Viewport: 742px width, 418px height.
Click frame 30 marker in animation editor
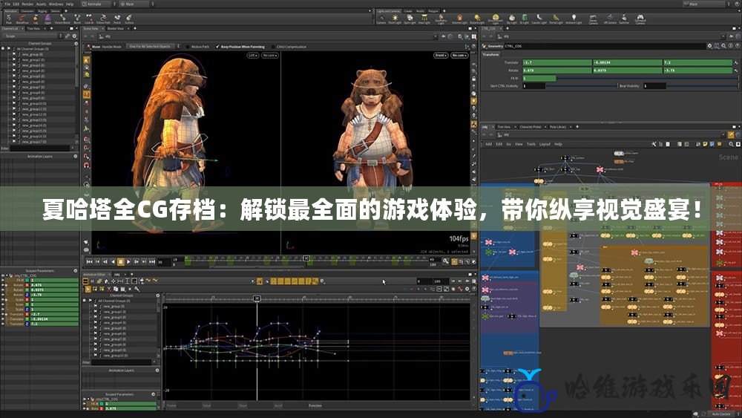point(257,298)
